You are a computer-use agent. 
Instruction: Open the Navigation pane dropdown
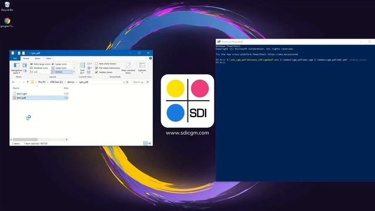16,68
